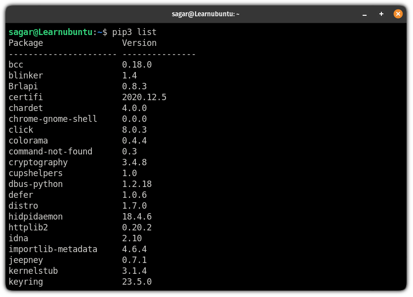This screenshot has height=297, width=413.
Task: Click the kernelstub package name
Action: point(33,271)
